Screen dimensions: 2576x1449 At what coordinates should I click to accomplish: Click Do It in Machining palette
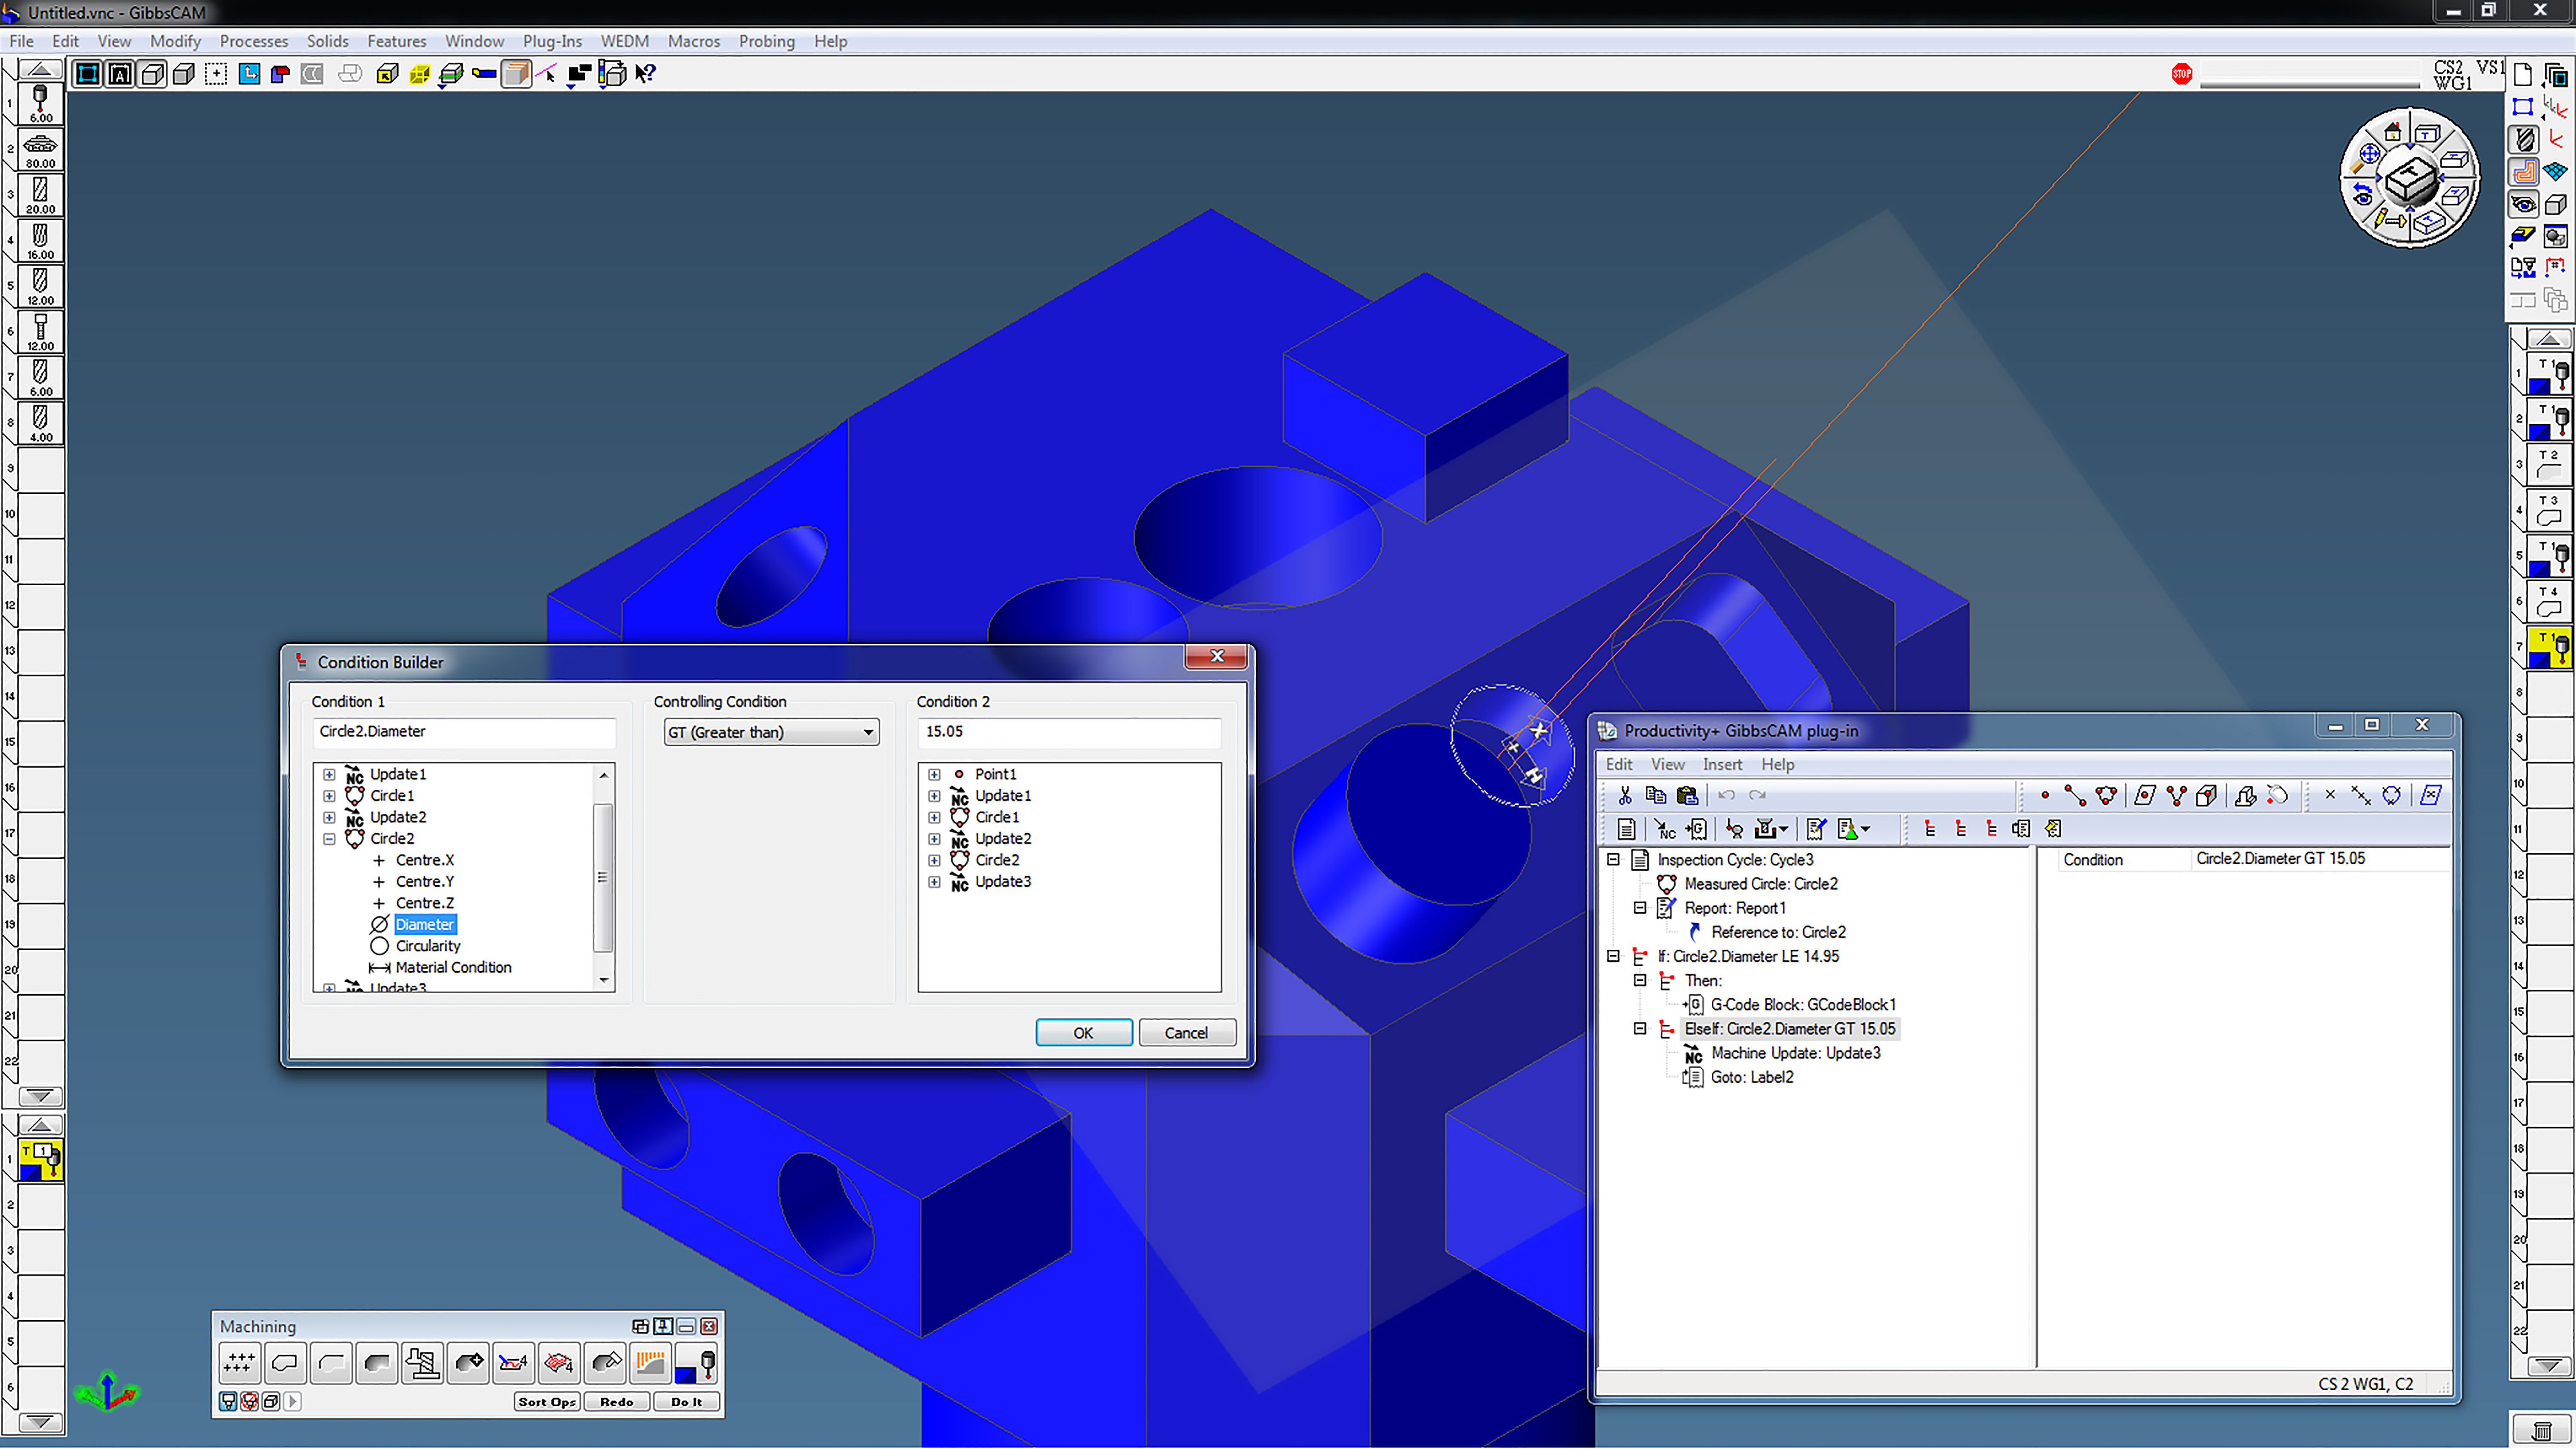point(686,1402)
